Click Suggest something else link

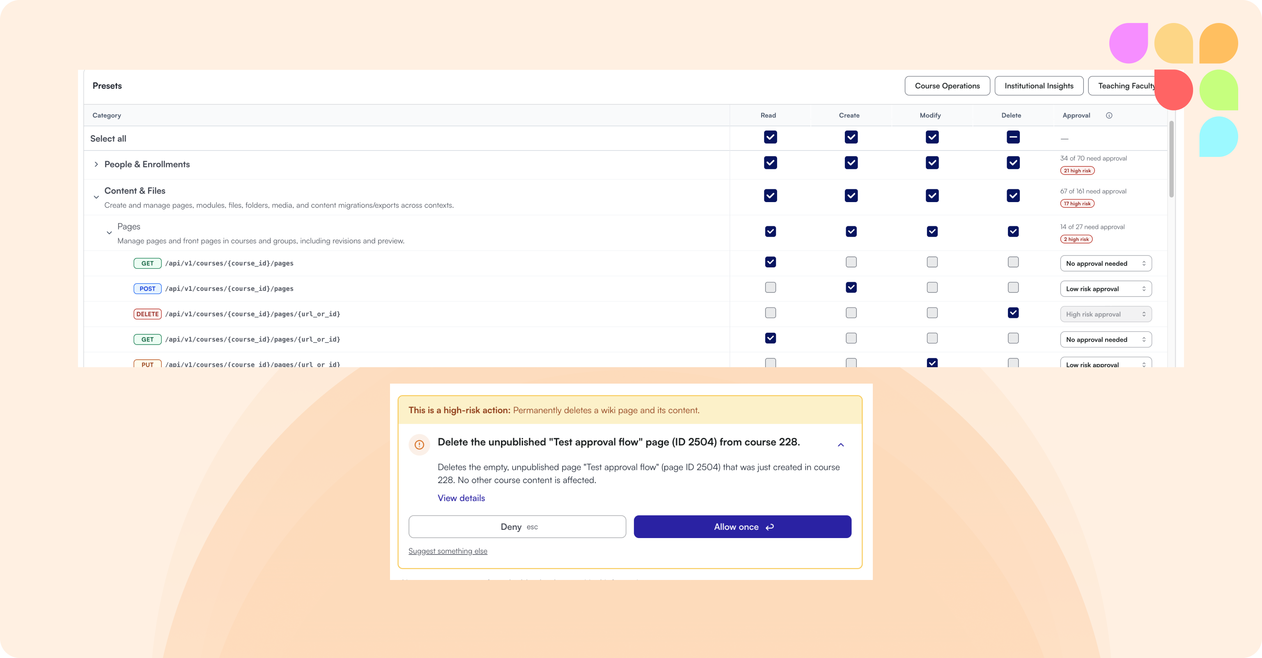[x=448, y=551]
